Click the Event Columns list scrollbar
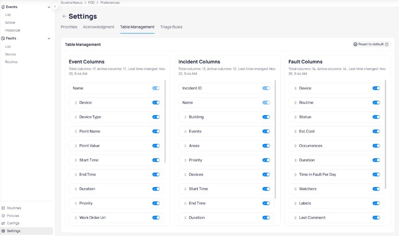The height and width of the screenshot is (236, 399). [x=165, y=121]
